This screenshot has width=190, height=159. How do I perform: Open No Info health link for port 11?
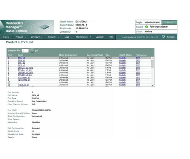122,85
